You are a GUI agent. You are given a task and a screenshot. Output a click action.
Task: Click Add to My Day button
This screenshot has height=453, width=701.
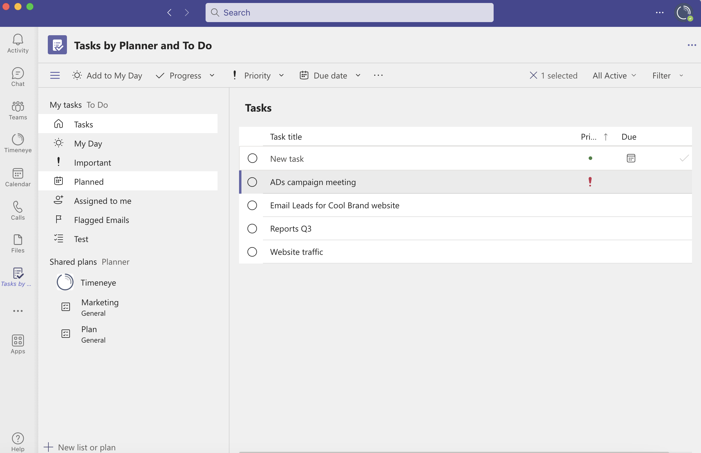tap(106, 75)
